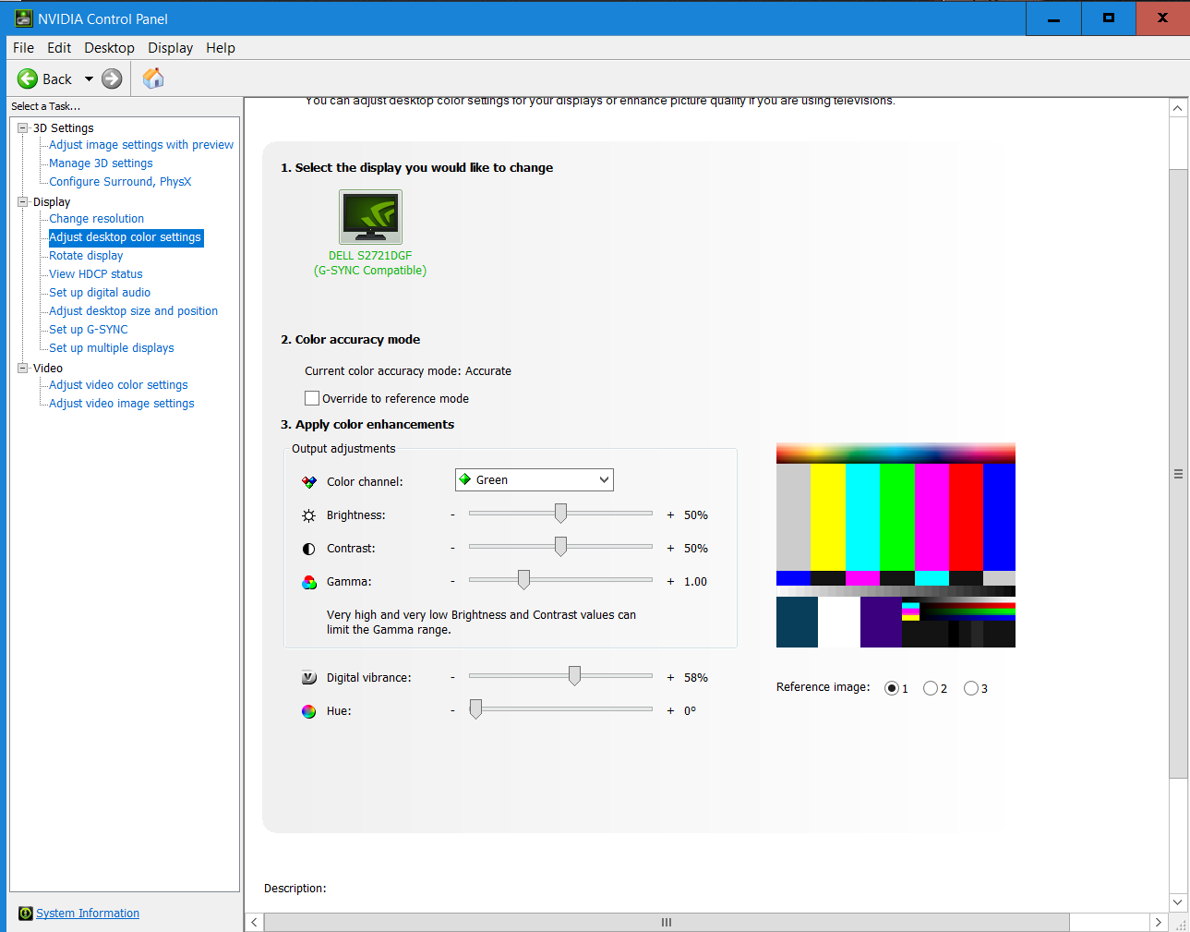Open the Help menu
The image size is (1190, 932).
point(221,48)
